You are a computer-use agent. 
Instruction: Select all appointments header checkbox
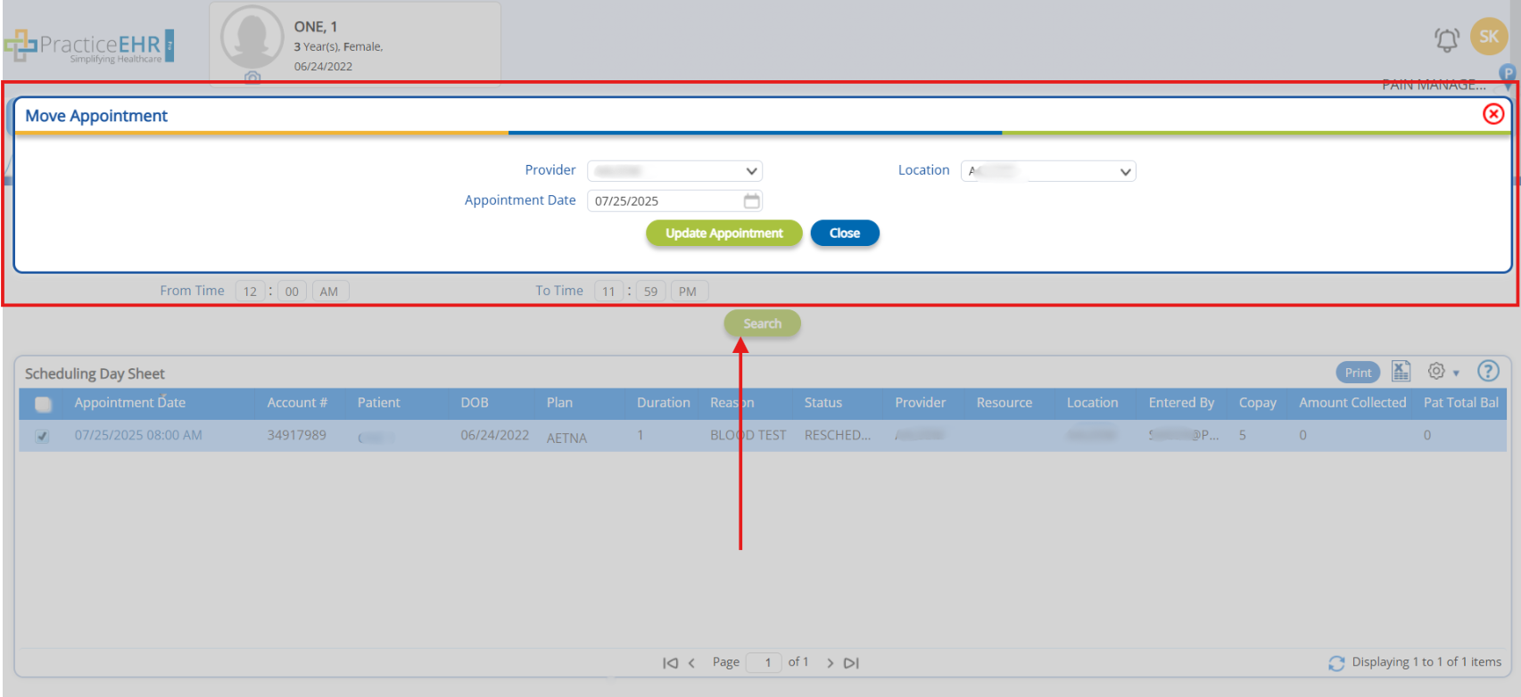point(42,404)
